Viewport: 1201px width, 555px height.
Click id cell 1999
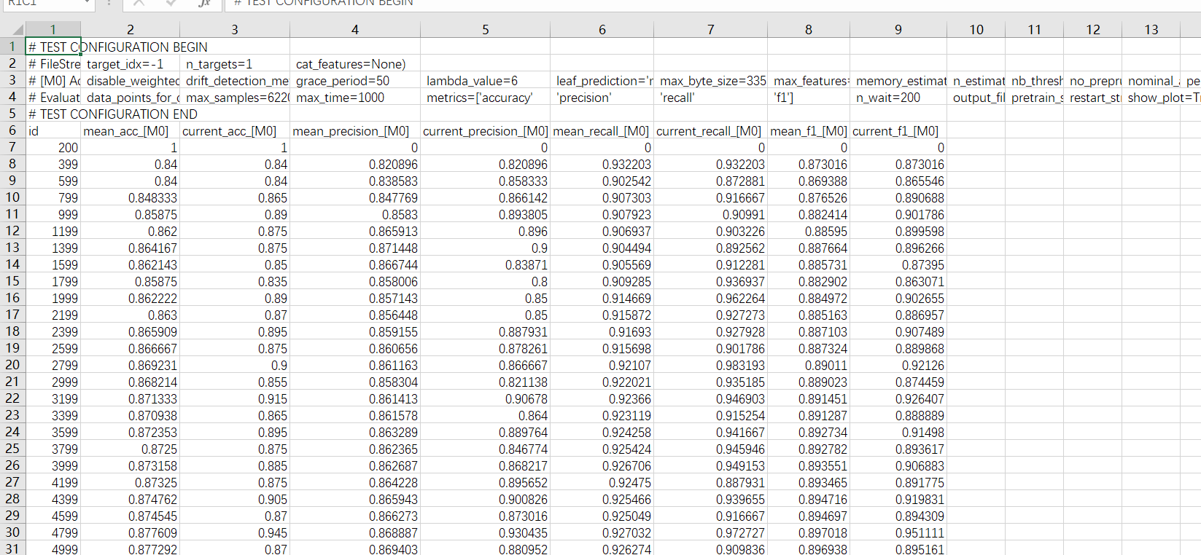[x=53, y=298]
